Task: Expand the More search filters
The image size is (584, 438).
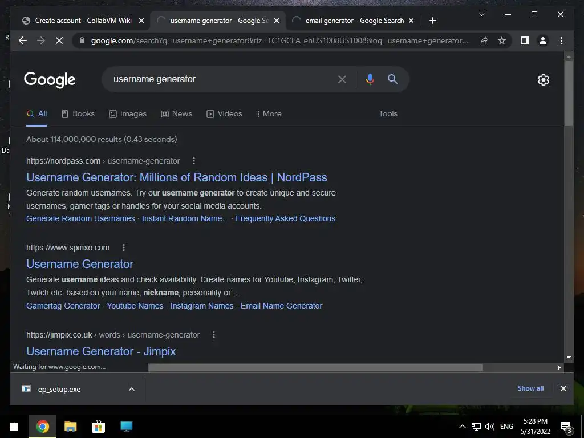Action: pyautogui.click(x=269, y=114)
